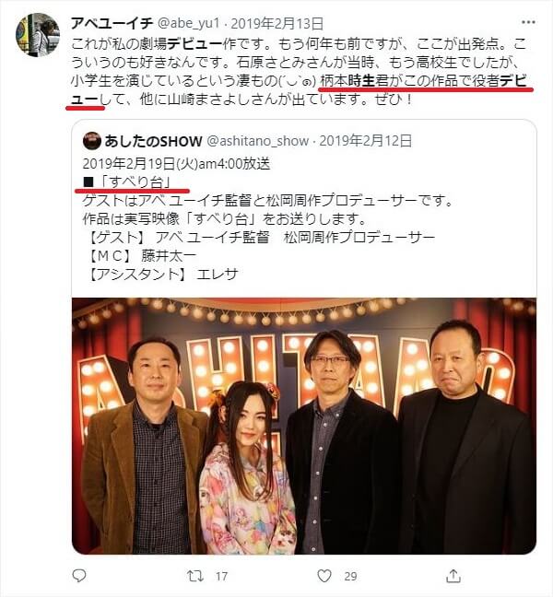
Task: Open the three-dot more options menu
Action: click(x=528, y=22)
